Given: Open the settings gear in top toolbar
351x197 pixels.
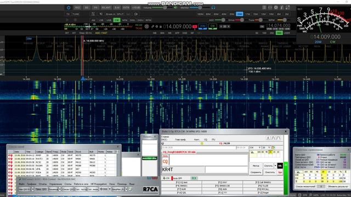Looking at the screenshot, I should tap(276, 7).
